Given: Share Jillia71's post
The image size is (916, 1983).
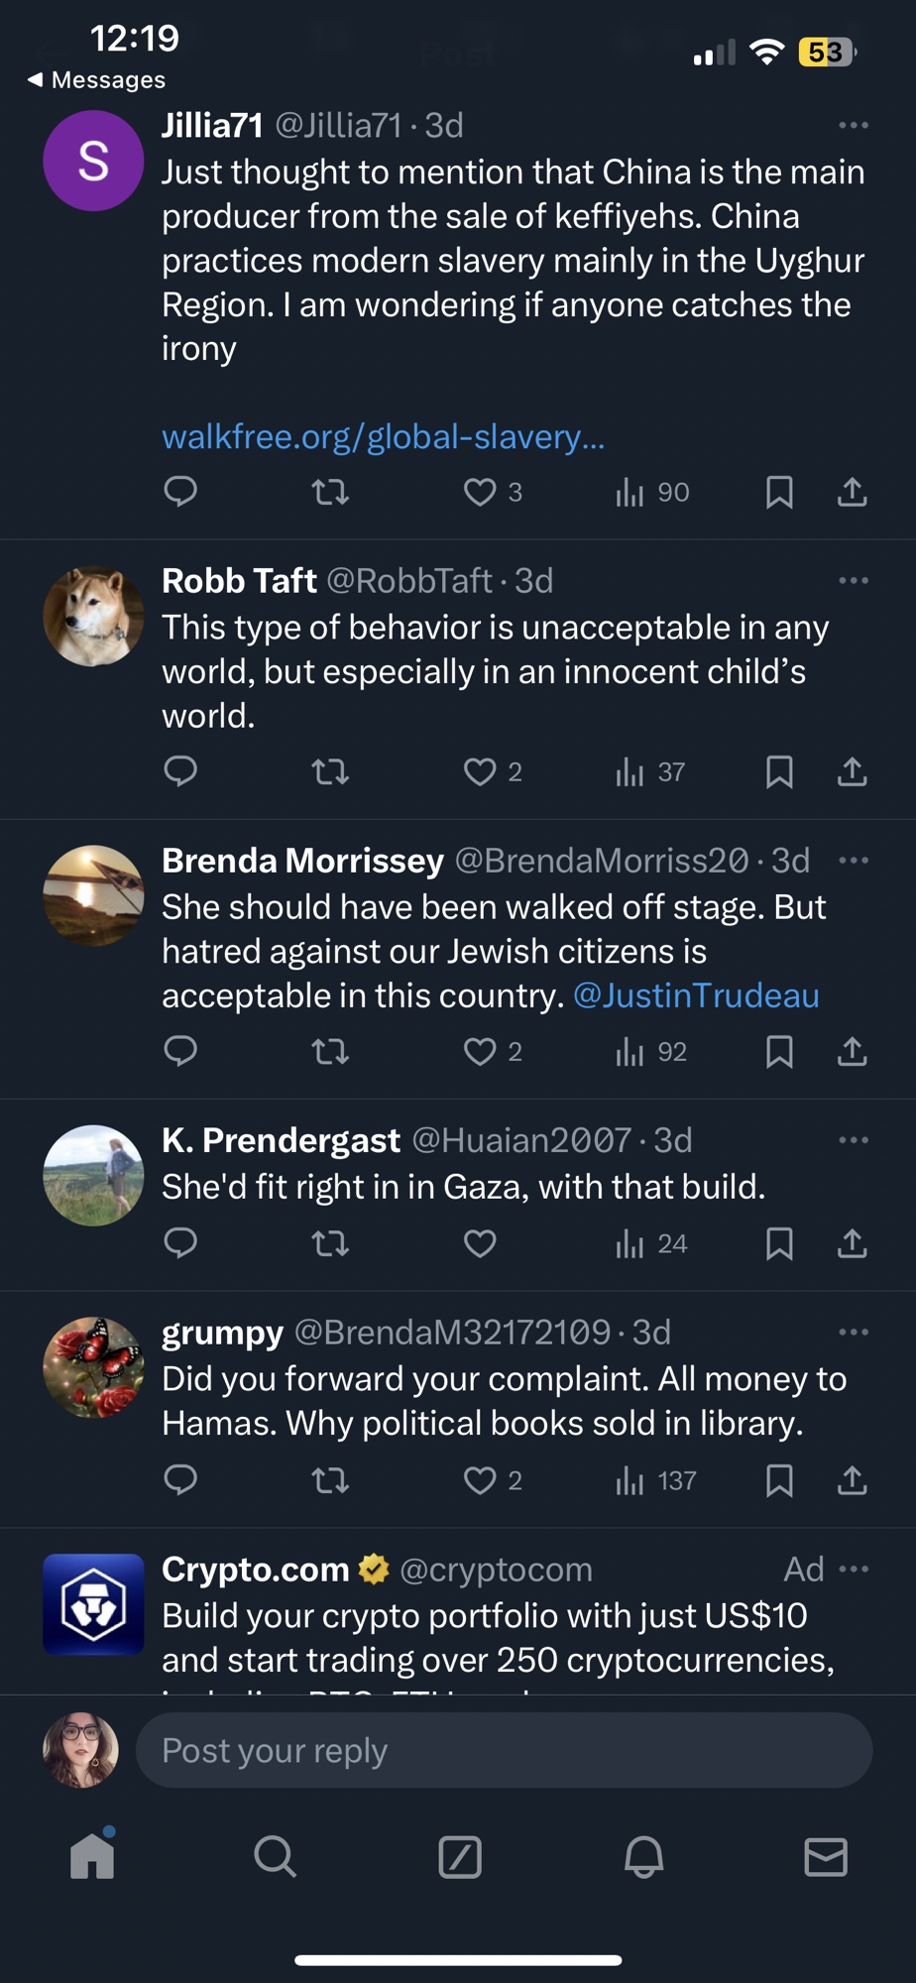Looking at the screenshot, I should (852, 492).
